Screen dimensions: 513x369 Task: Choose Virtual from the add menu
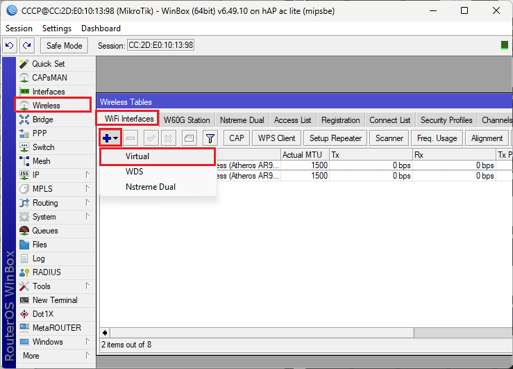158,156
